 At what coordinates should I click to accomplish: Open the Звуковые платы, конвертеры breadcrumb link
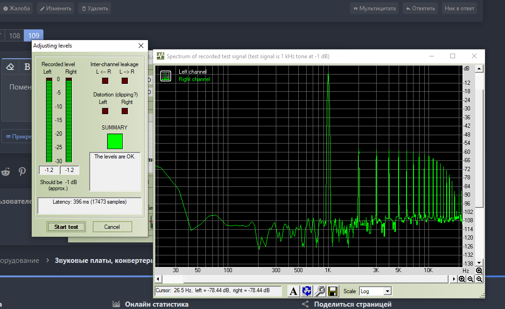click(x=104, y=261)
